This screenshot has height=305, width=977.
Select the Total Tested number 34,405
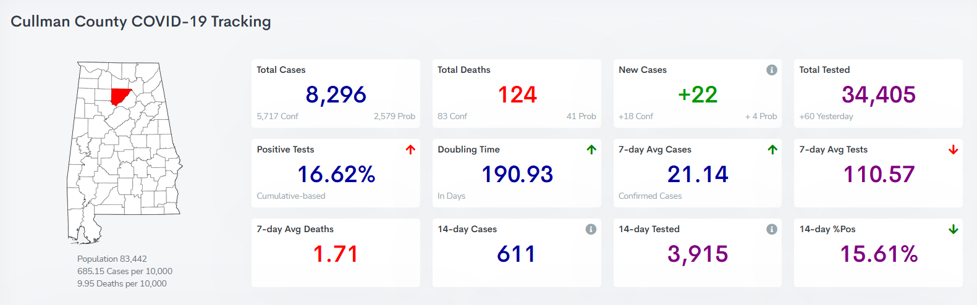click(878, 94)
